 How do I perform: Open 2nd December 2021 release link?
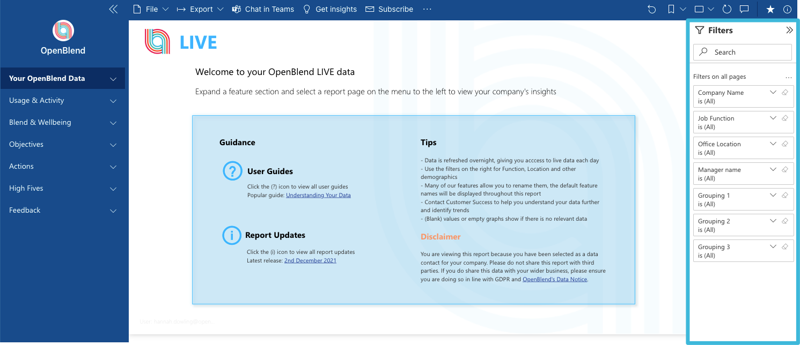(x=310, y=260)
